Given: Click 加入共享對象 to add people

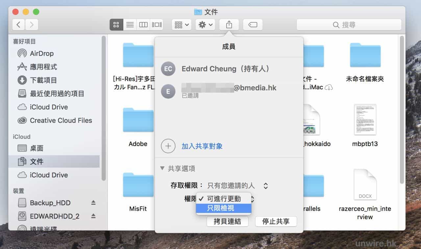Looking at the screenshot, I should point(202,146).
